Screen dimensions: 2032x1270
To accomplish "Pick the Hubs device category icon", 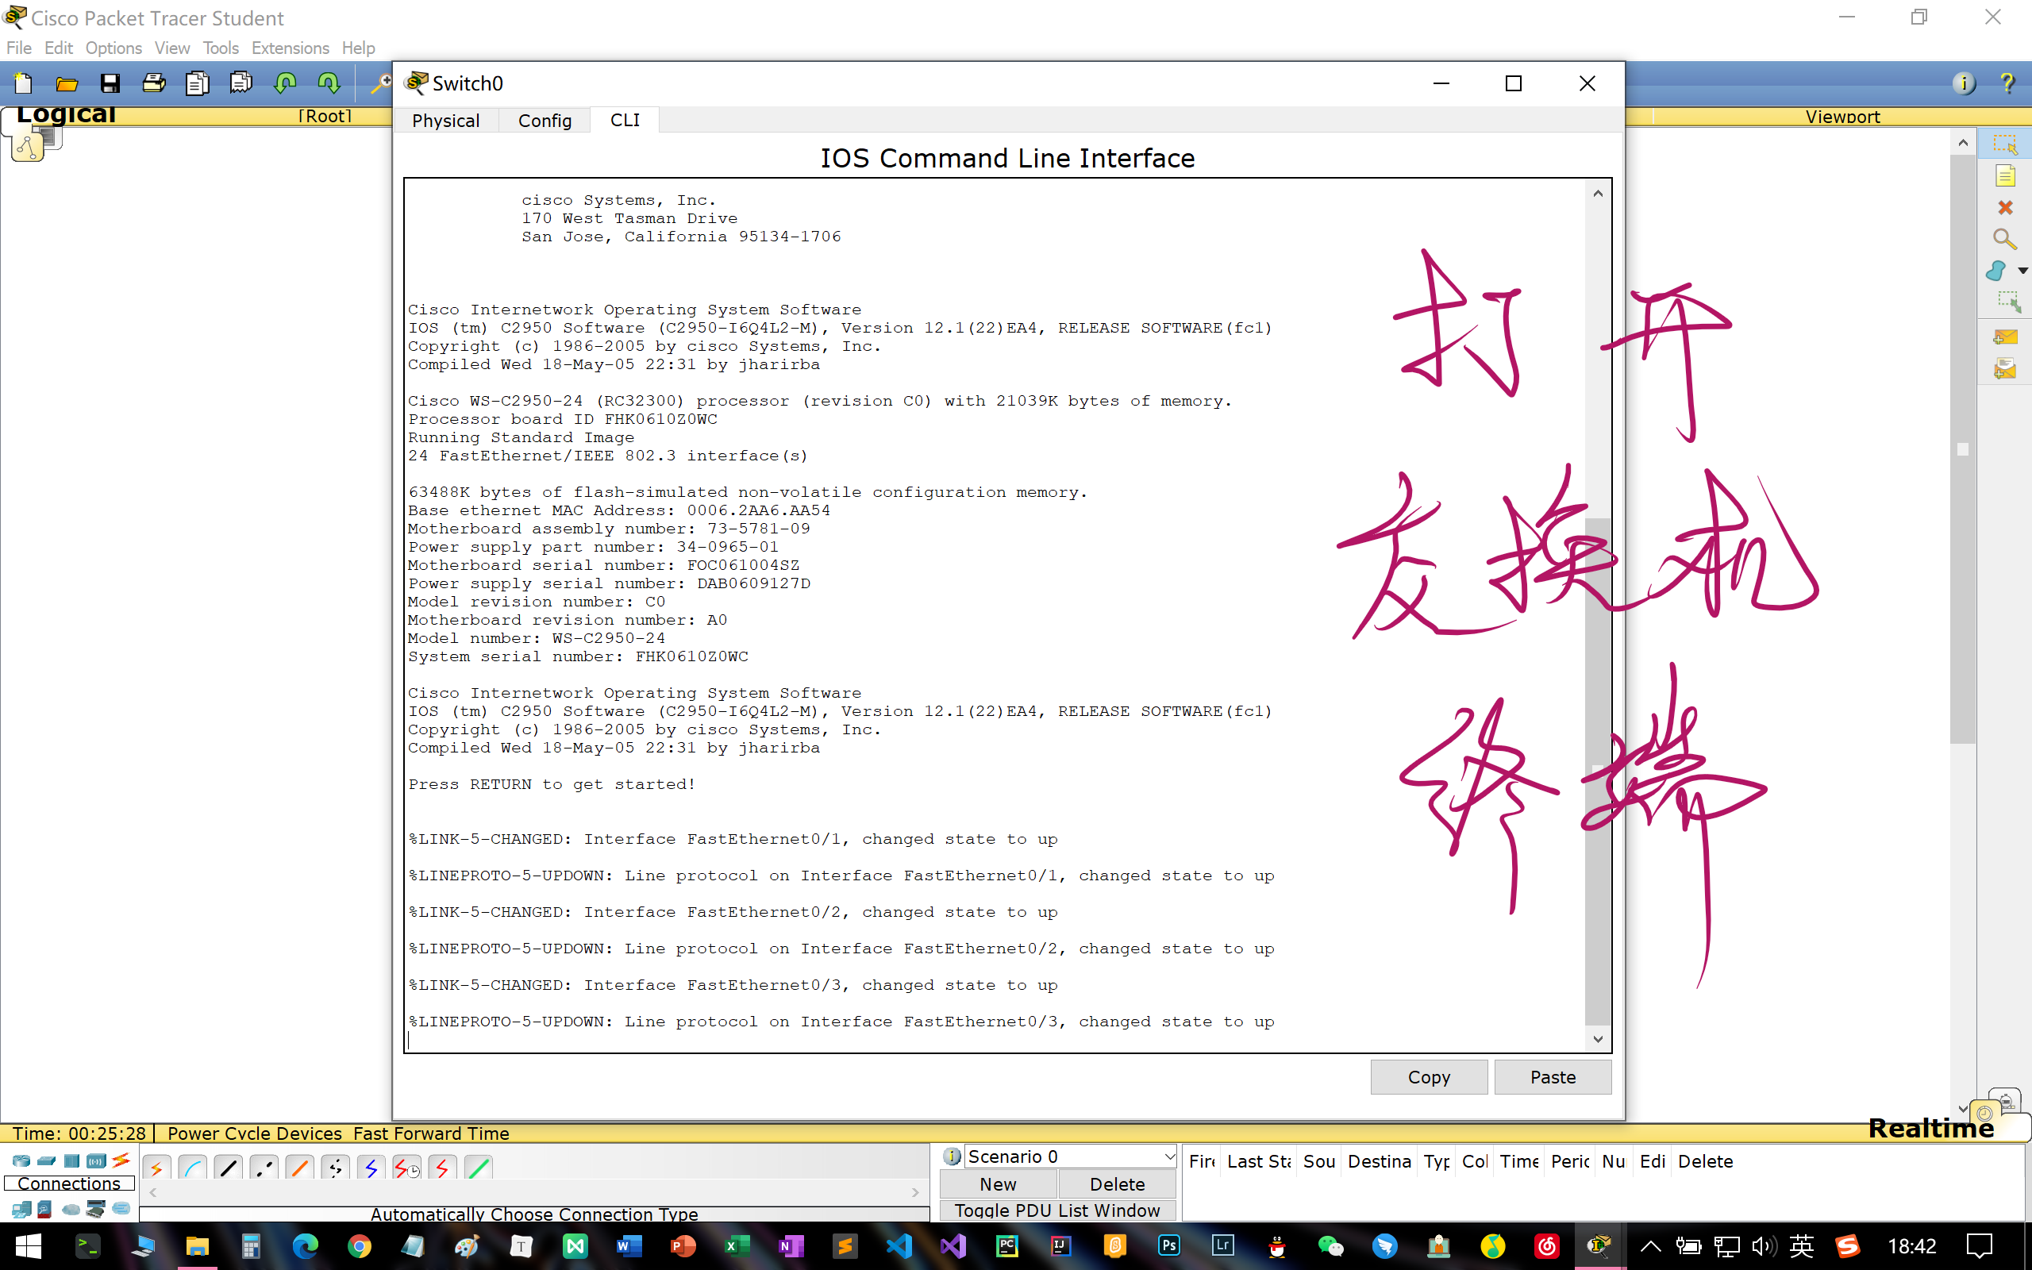I will click(71, 1160).
